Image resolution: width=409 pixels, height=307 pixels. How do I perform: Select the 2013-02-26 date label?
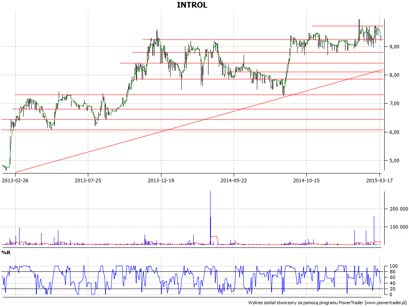click(15, 180)
